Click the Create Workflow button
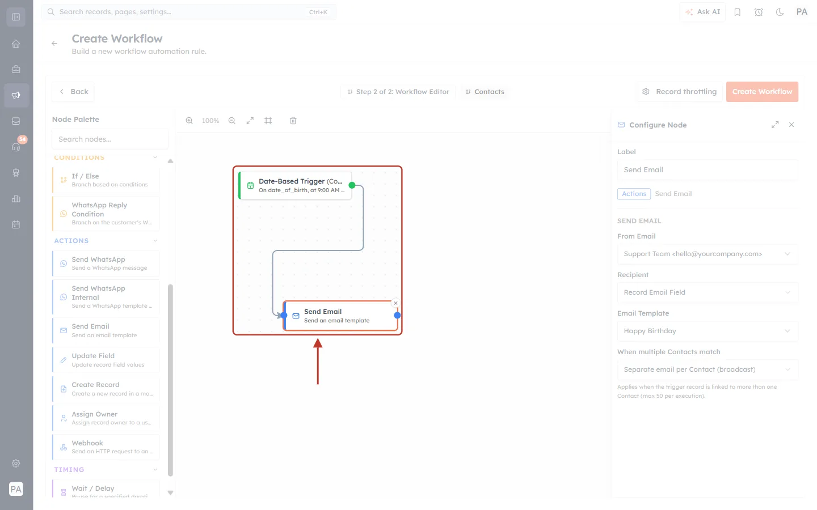Image resolution: width=817 pixels, height=510 pixels. [x=762, y=92]
